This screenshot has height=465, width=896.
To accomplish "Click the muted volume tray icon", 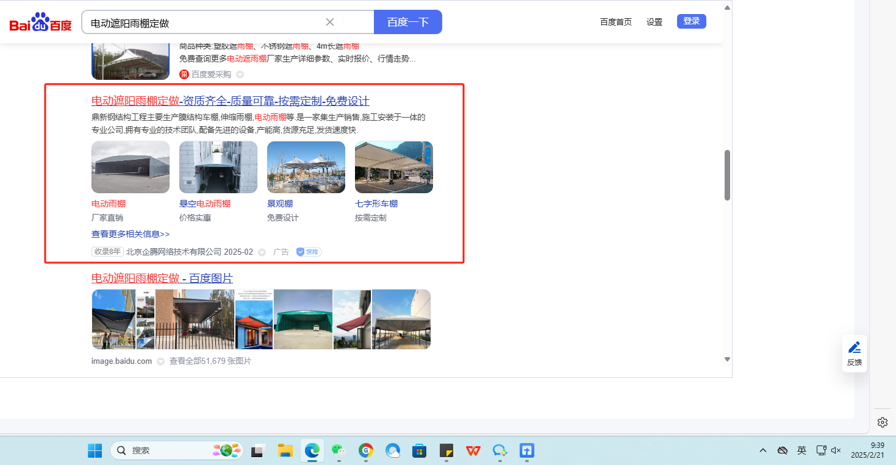I will tap(836, 450).
